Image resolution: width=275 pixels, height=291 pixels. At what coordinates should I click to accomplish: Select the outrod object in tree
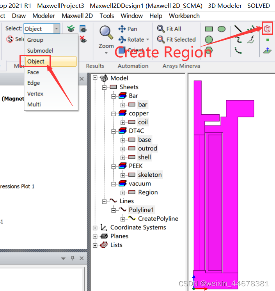(147, 149)
